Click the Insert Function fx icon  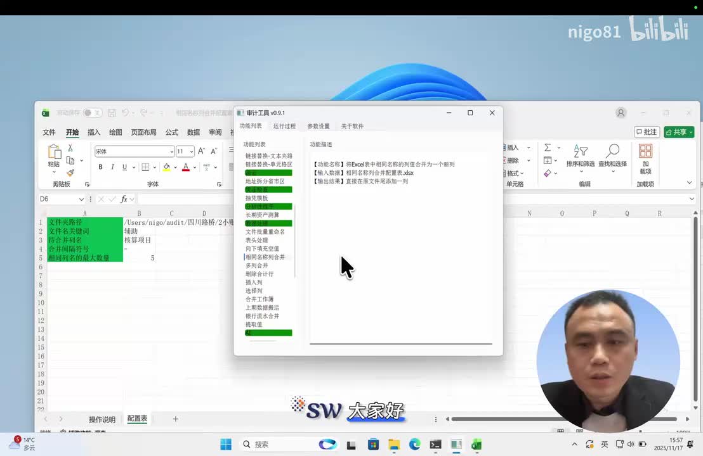(x=124, y=199)
